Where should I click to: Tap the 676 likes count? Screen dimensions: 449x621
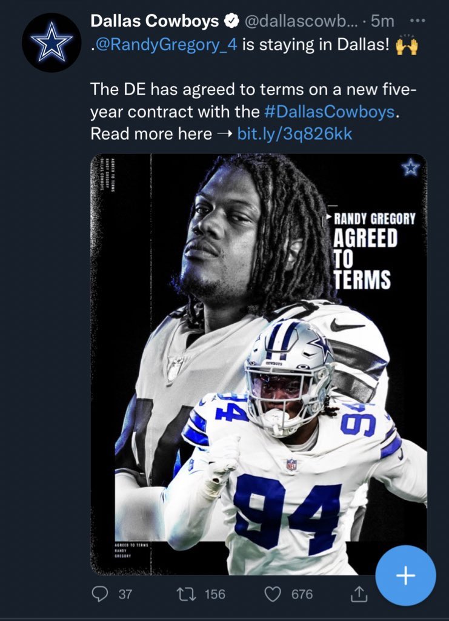pyautogui.click(x=302, y=594)
